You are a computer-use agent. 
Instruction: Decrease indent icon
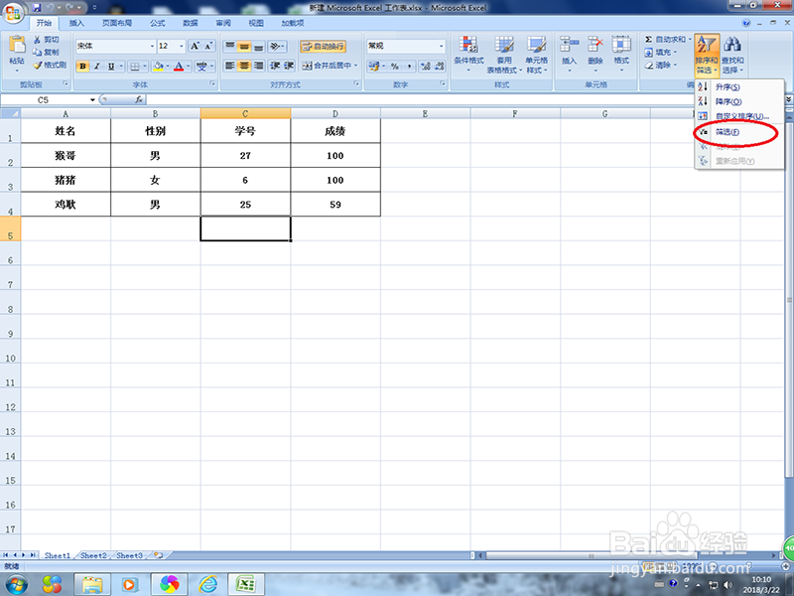coord(275,66)
